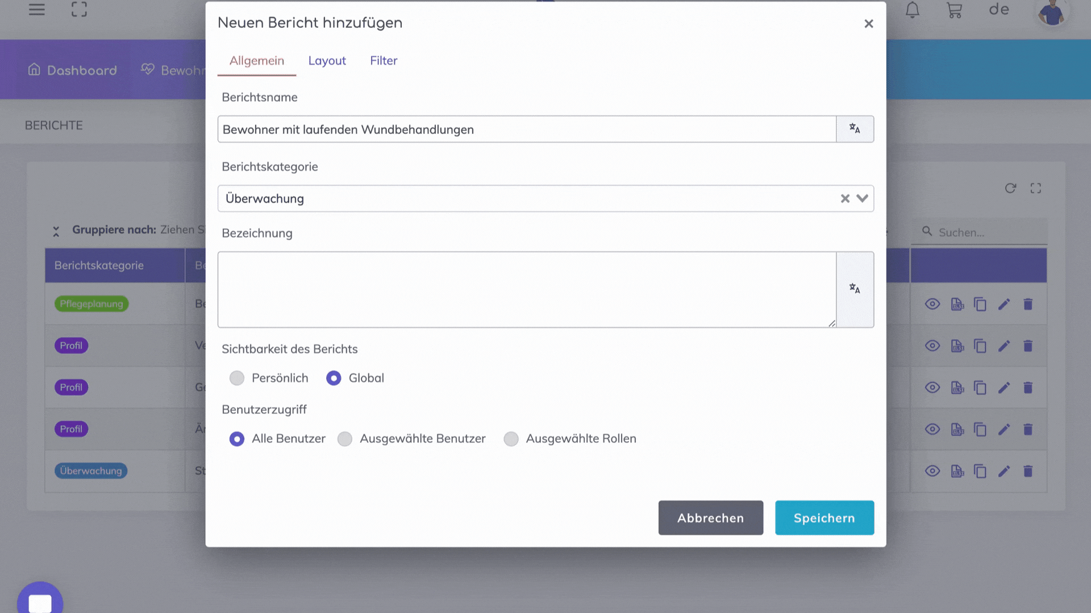This screenshot has height=613, width=1091.
Task: Click inside the Bezeichnung text area
Action: [x=526, y=289]
